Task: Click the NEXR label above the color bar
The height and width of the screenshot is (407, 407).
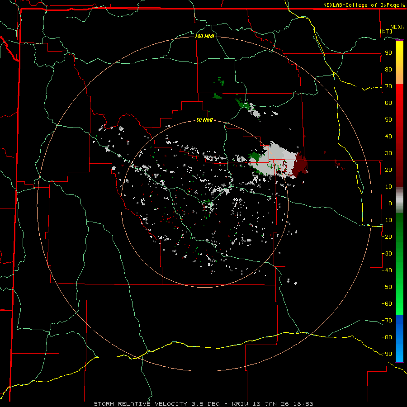Action: 398,27
